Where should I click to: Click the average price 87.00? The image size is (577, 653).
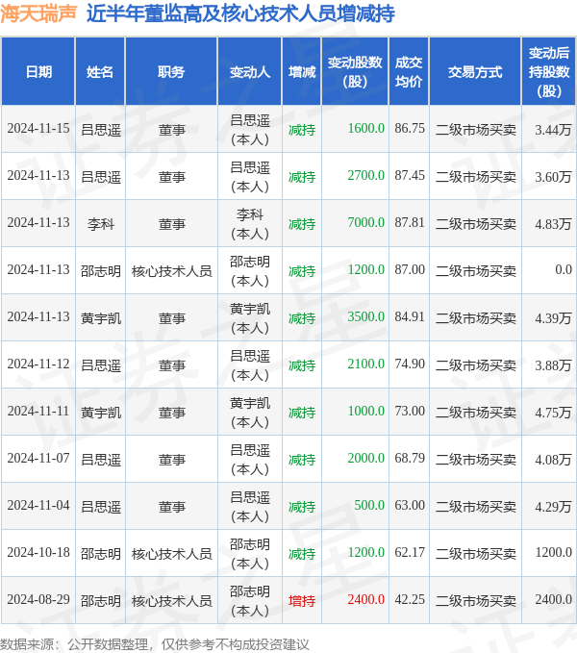pos(410,269)
